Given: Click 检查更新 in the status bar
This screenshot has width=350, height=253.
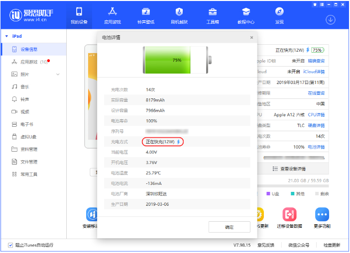Looking at the screenshot, I should click(x=332, y=245).
